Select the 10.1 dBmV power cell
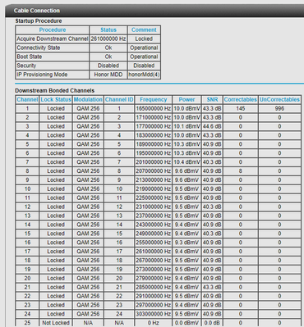Screen dimensions: 304x327 (x=187, y=126)
